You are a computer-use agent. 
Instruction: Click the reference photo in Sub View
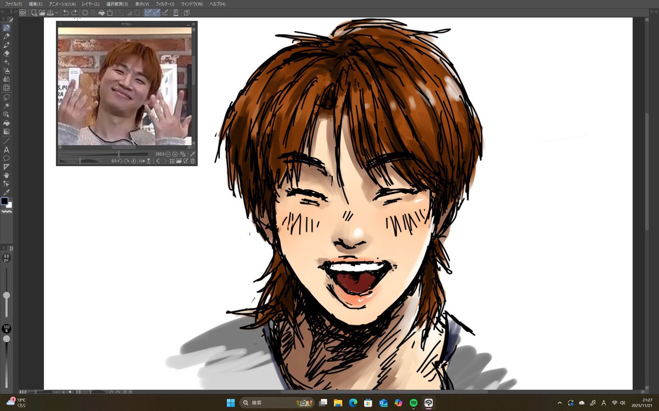pyautogui.click(x=125, y=86)
